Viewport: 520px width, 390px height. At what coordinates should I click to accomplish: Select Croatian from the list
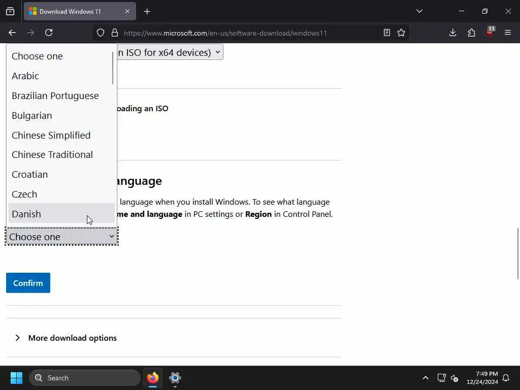pyautogui.click(x=61, y=175)
